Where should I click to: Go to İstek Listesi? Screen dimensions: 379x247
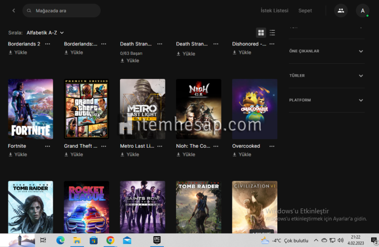[x=274, y=11]
